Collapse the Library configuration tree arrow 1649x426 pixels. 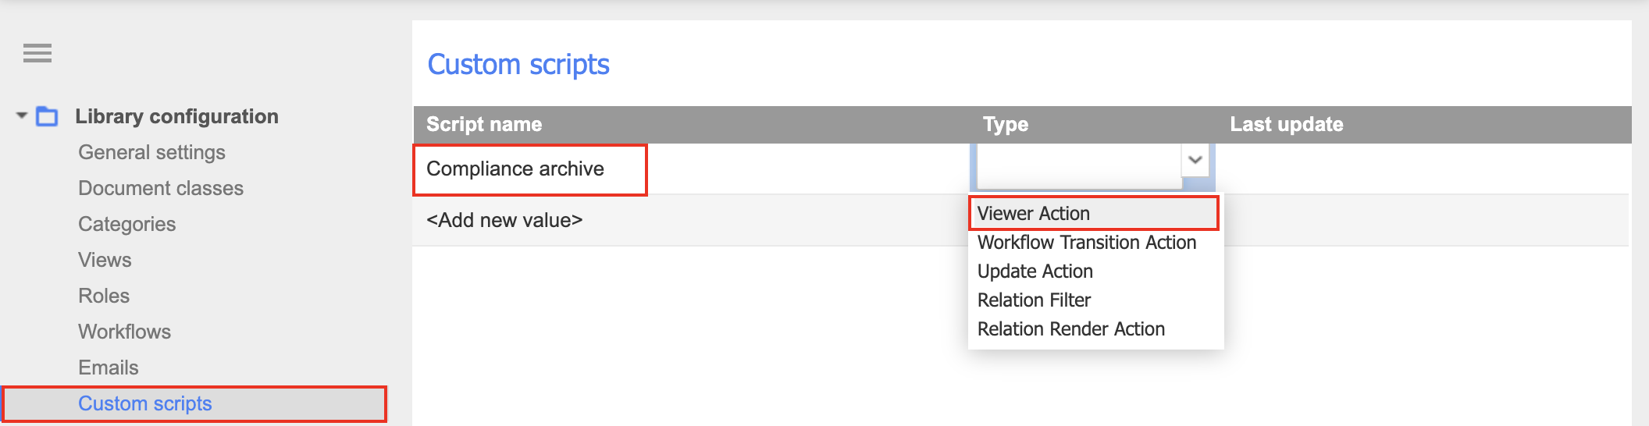point(22,116)
